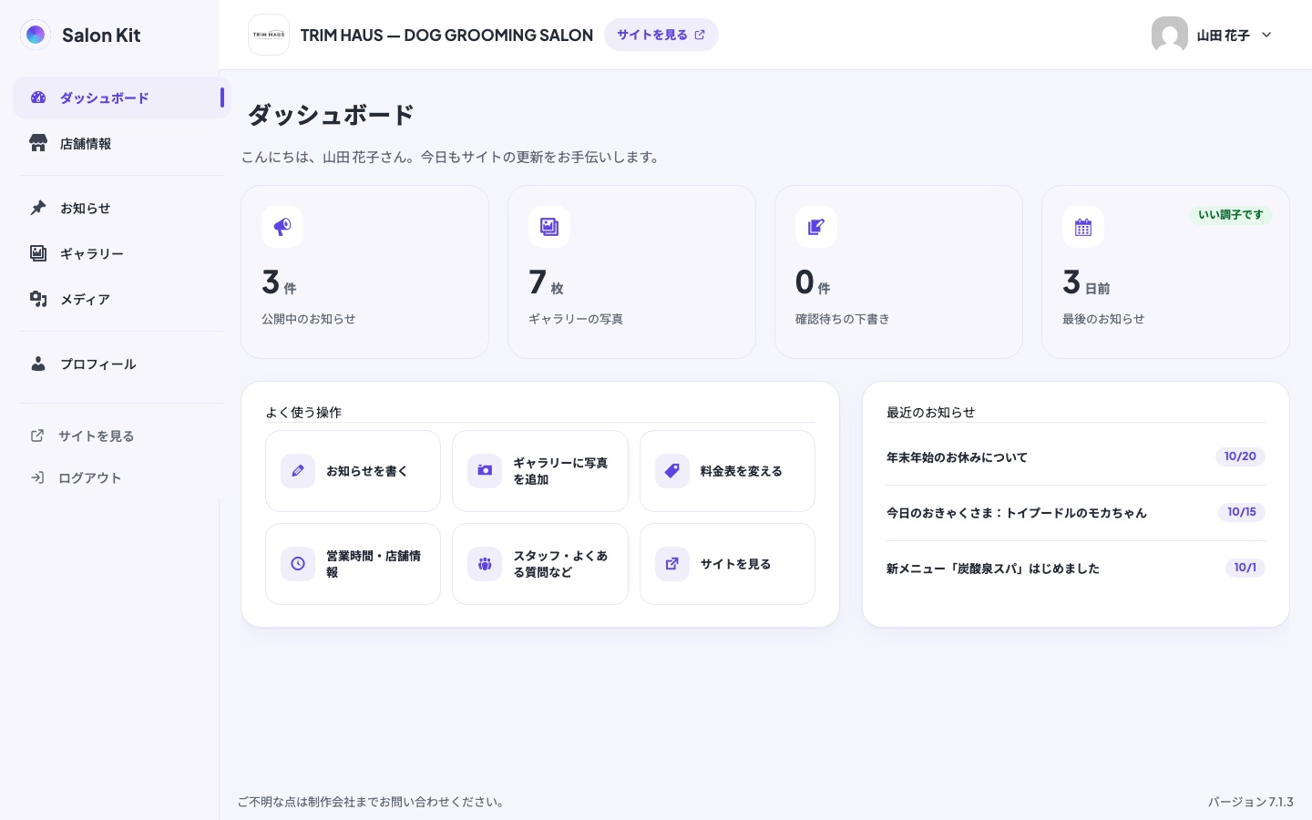Screen dimensions: 1312x820
Task: Click the external-link icon beside sidebar サイトを見る
Action: [x=37, y=436]
